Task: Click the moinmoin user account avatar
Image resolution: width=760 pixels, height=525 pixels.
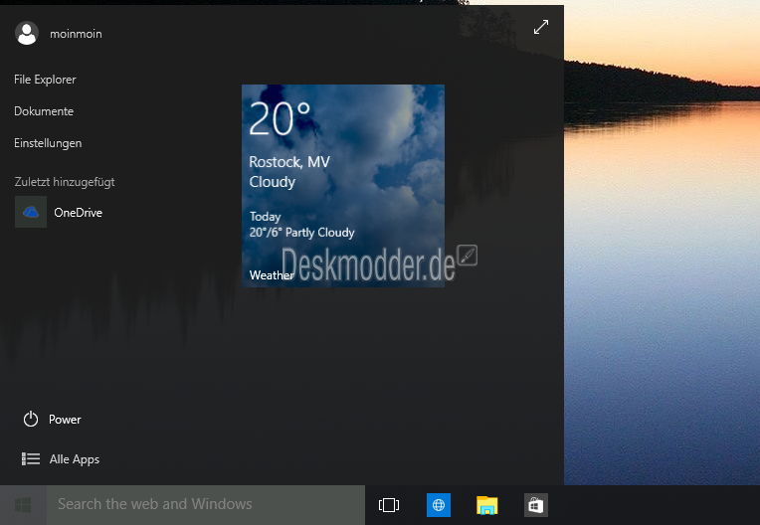Action: (27, 34)
